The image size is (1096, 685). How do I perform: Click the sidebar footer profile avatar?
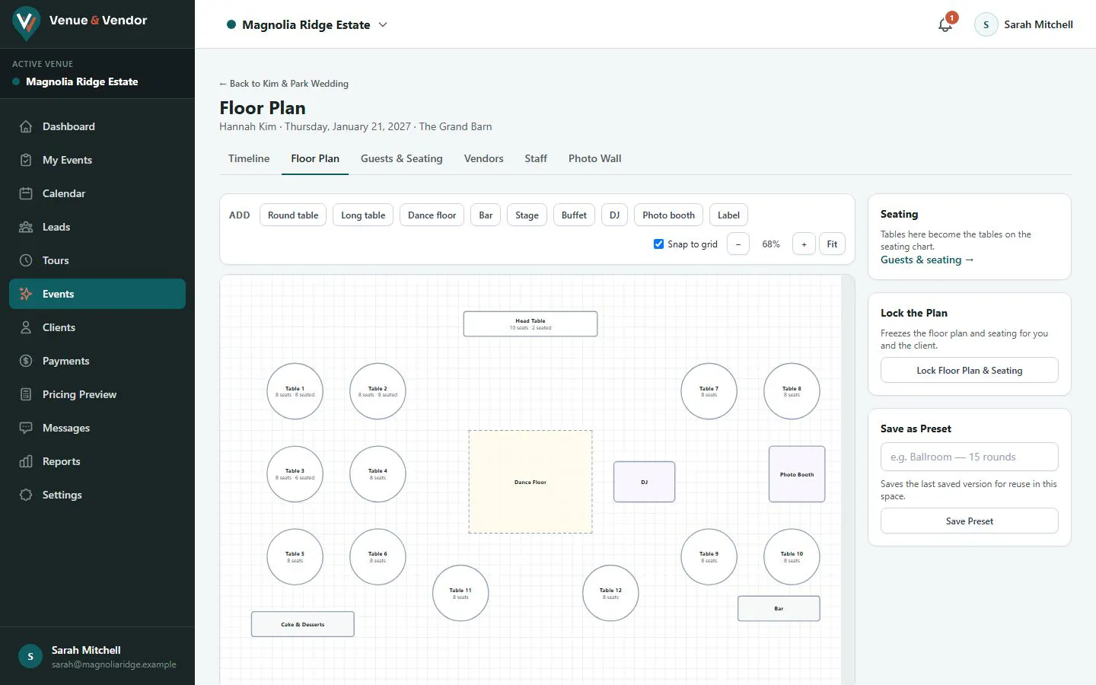pos(30,656)
